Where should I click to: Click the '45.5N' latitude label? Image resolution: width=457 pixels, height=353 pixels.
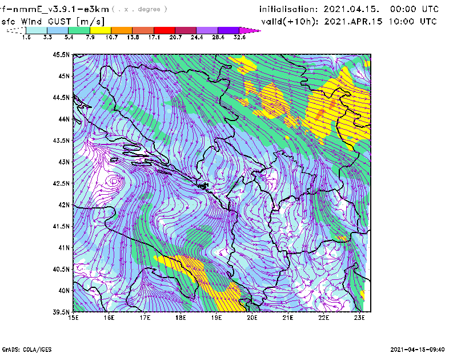coord(61,54)
